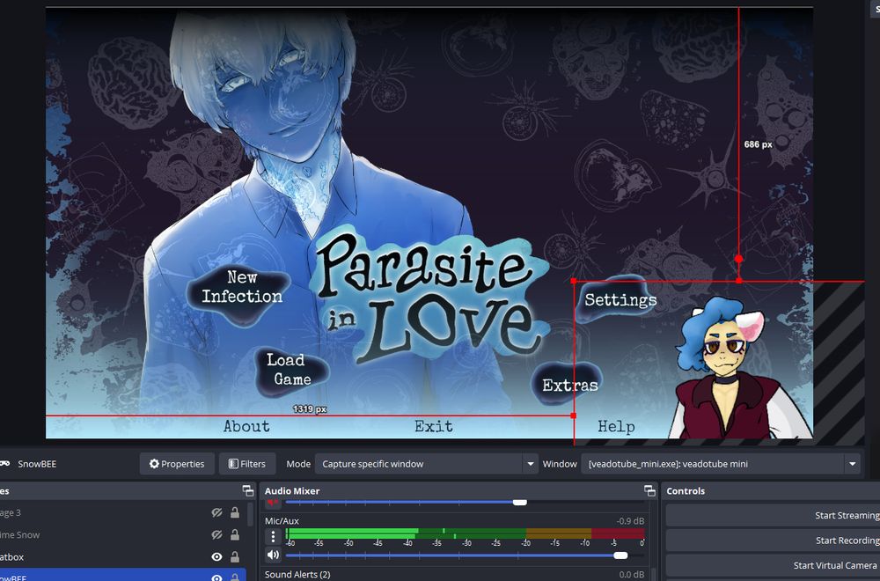The height and width of the screenshot is (581, 880).
Task: Click the 'Mic/Aux' label
Action: click(x=282, y=520)
